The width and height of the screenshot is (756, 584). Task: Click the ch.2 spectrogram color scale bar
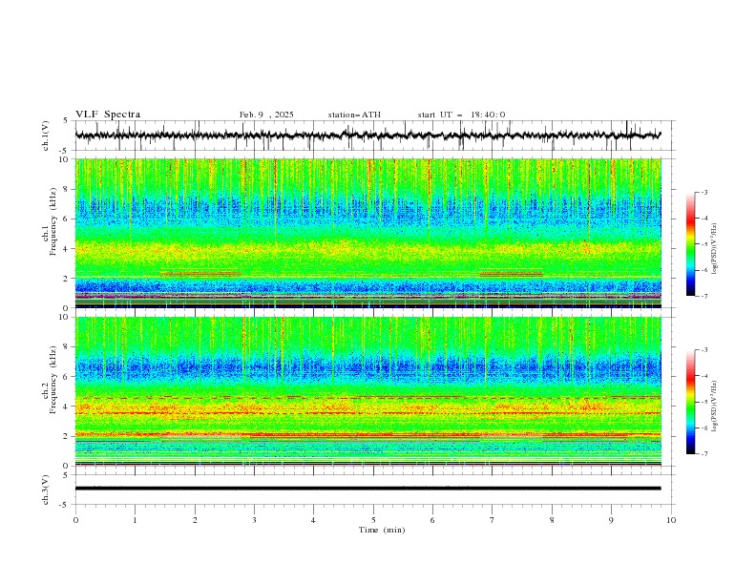(690, 402)
